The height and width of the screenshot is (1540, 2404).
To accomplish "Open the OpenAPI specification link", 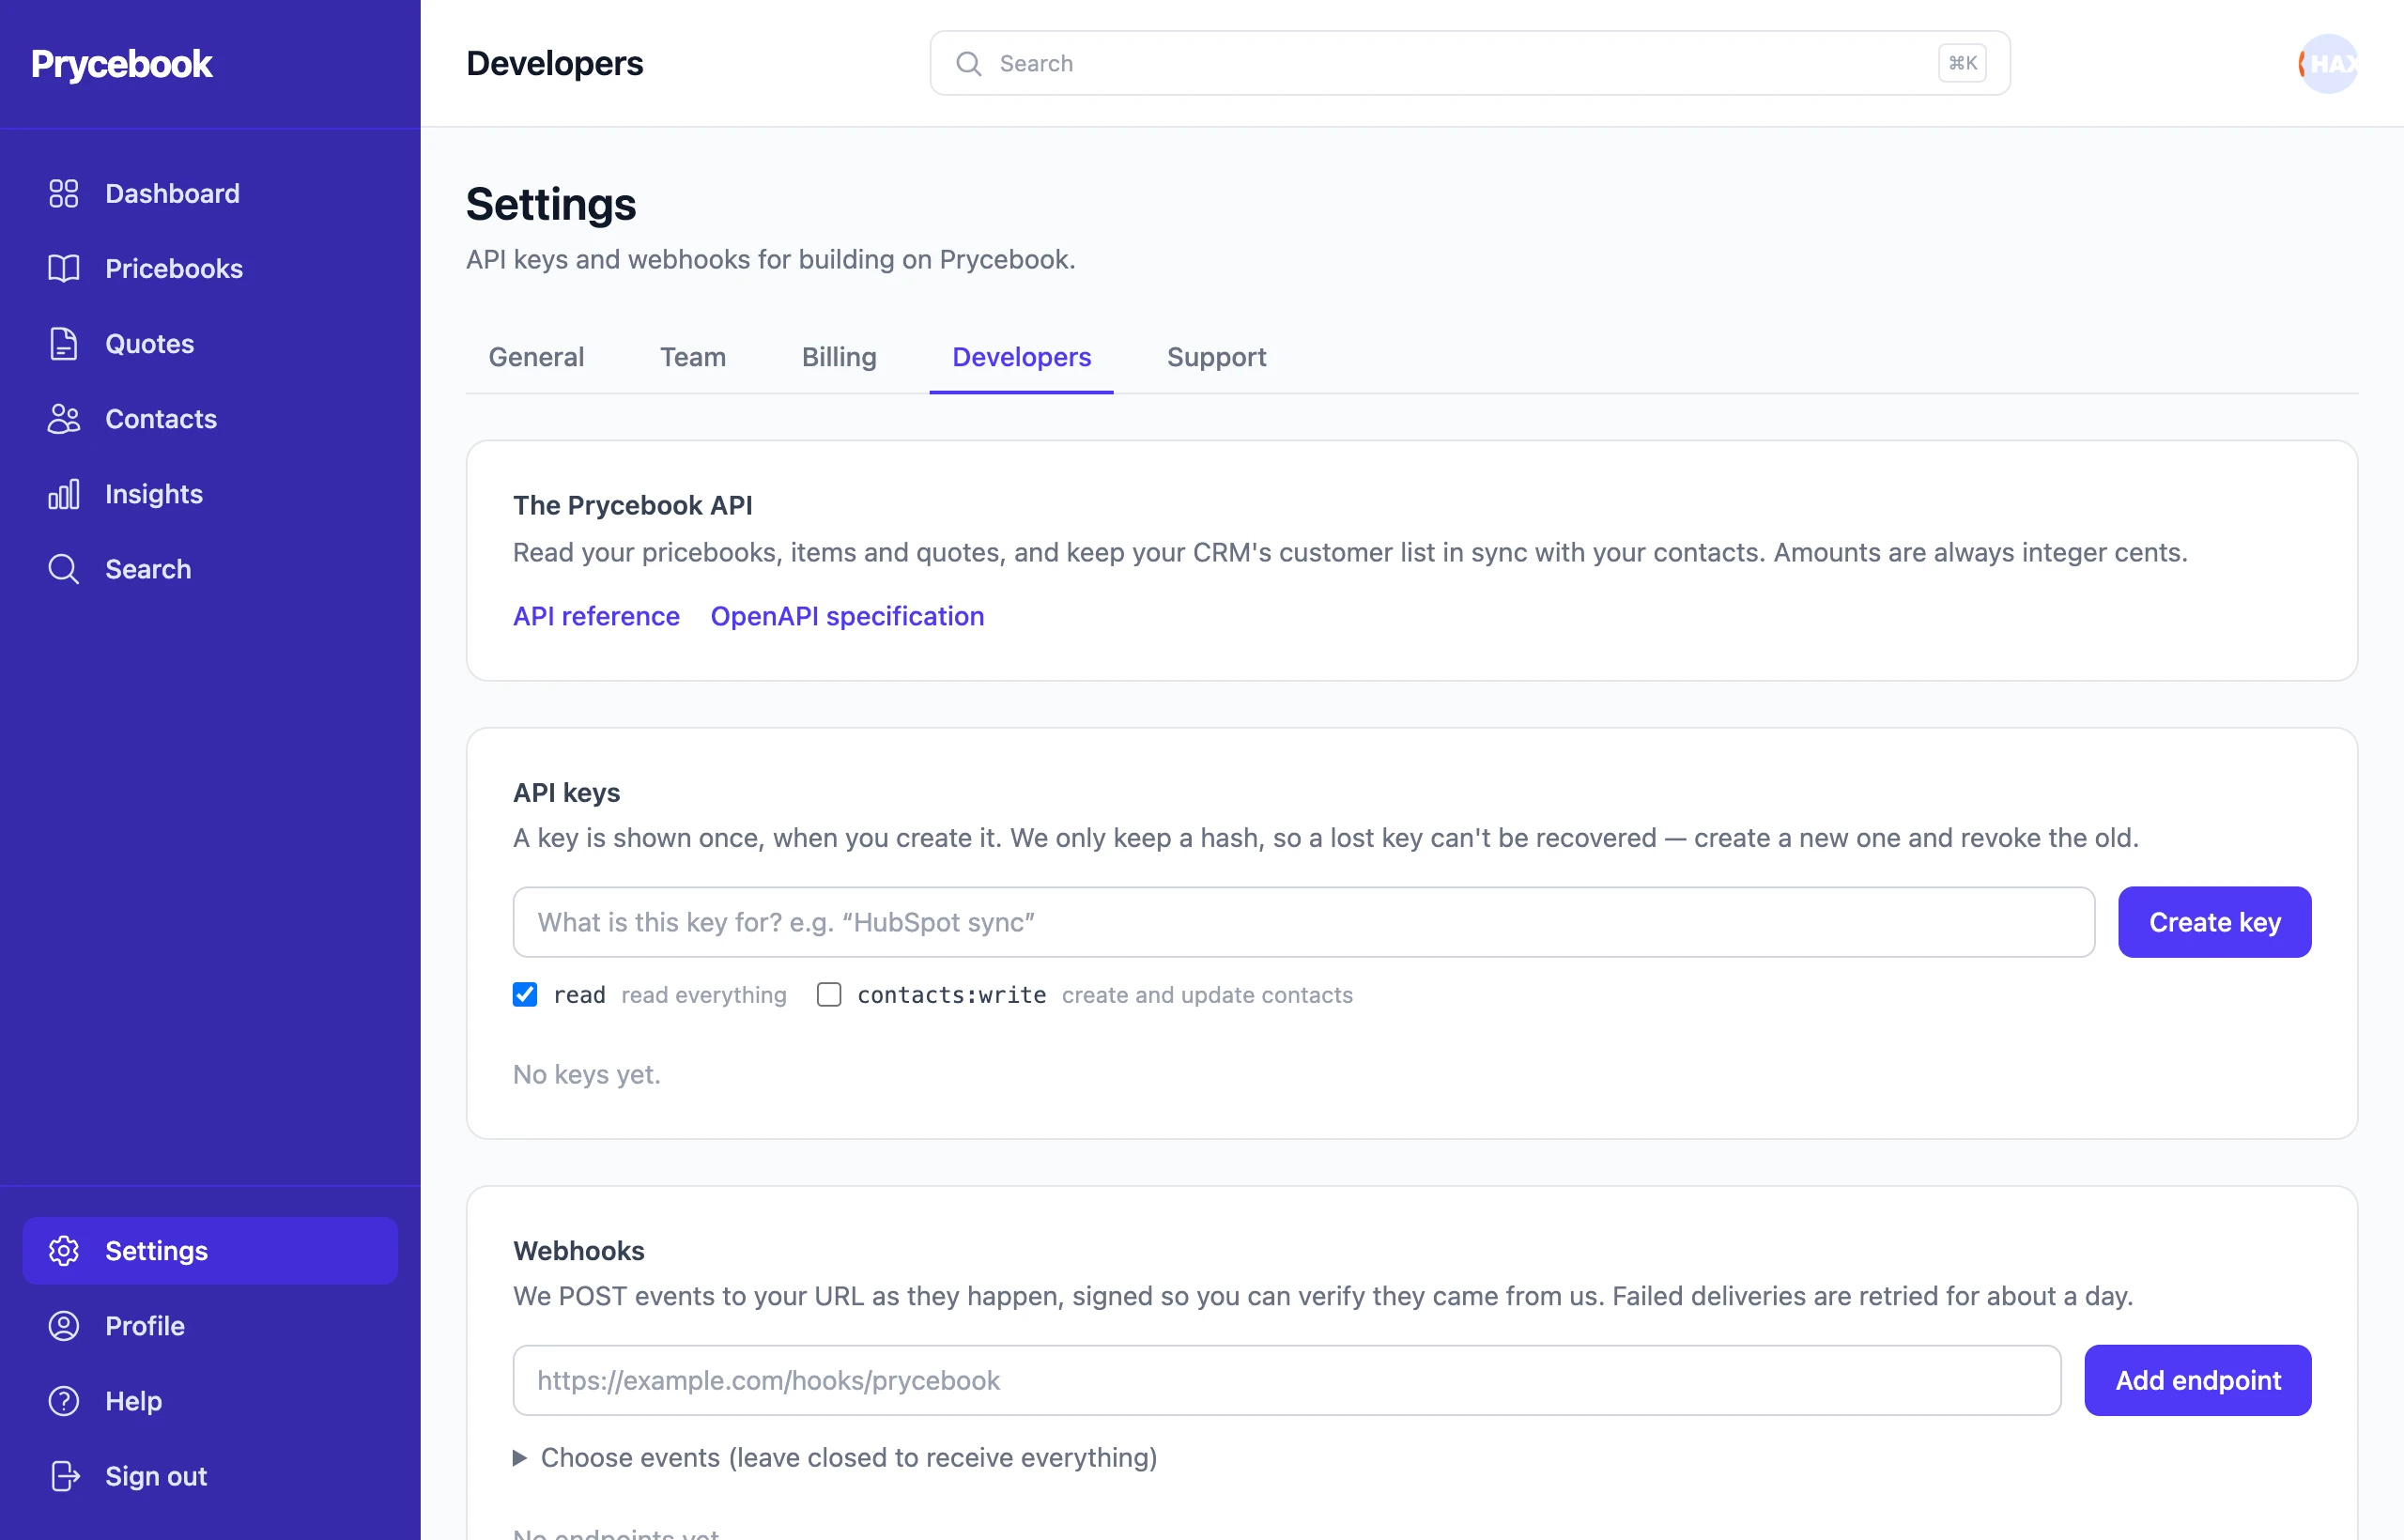I will coord(847,616).
